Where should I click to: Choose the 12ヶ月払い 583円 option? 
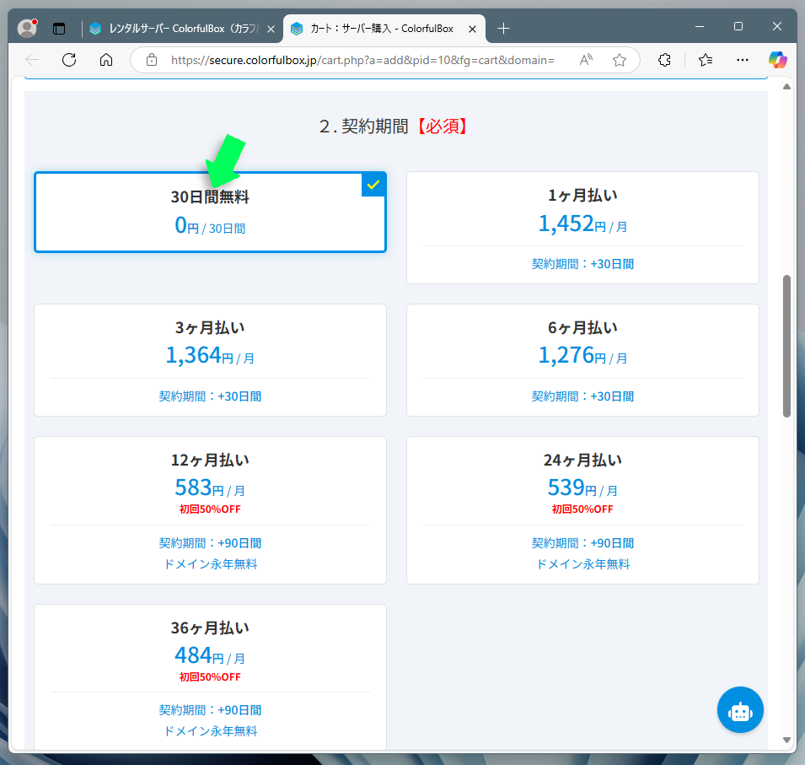[x=210, y=510]
